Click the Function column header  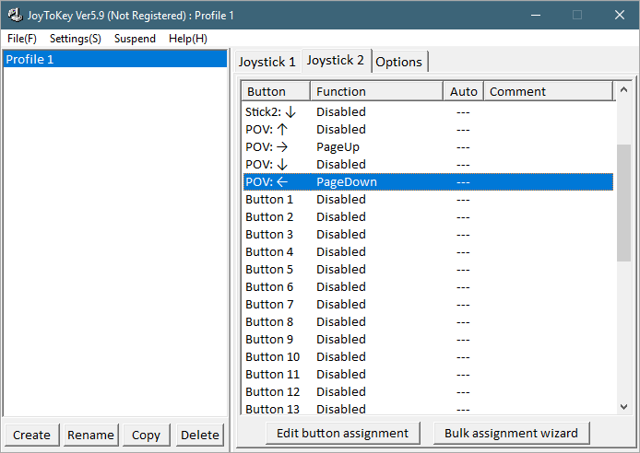[376, 91]
